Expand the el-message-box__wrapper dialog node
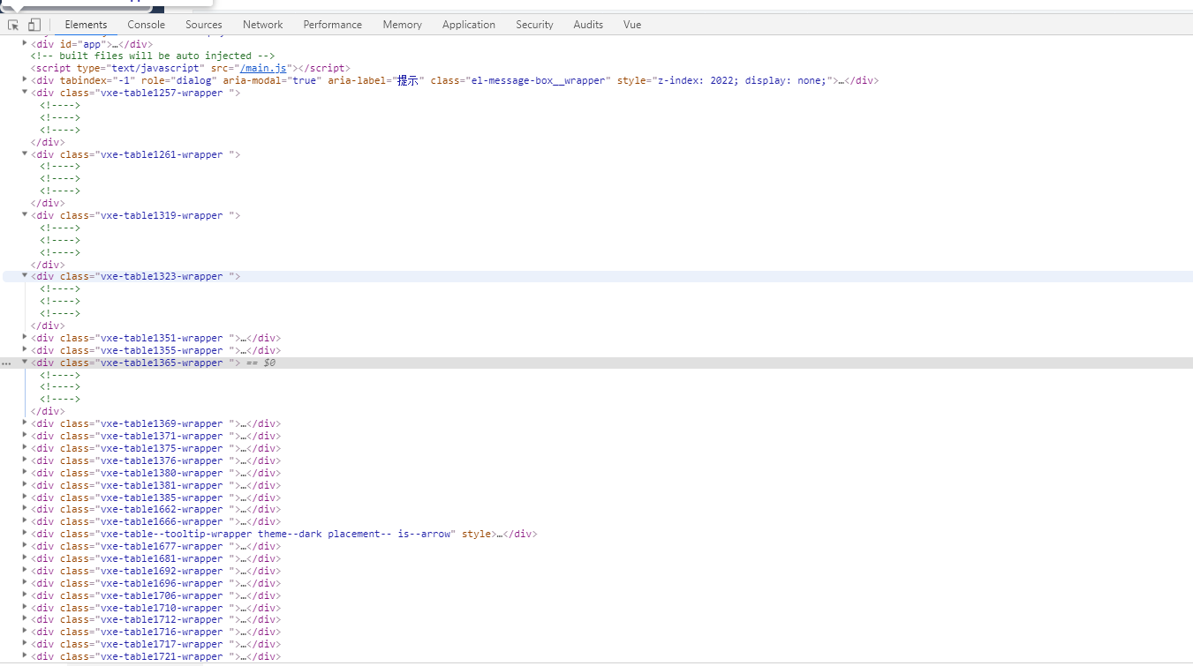This screenshot has width=1193, height=666. point(25,79)
